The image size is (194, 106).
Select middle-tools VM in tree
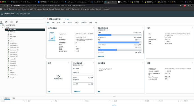tap(13, 66)
